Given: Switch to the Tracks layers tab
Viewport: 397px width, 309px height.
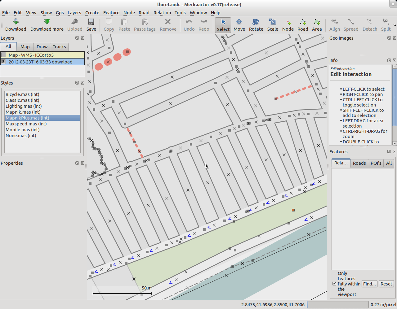Looking at the screenshot, I should 59,47.
